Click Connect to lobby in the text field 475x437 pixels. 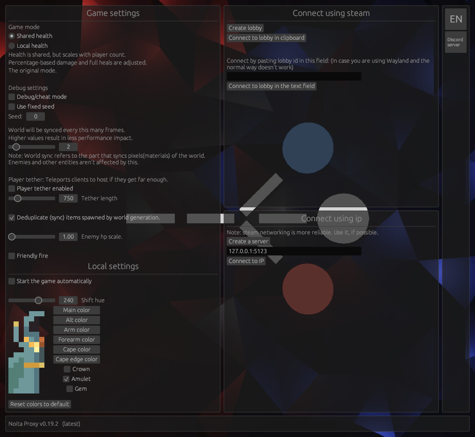pos(272,86)
